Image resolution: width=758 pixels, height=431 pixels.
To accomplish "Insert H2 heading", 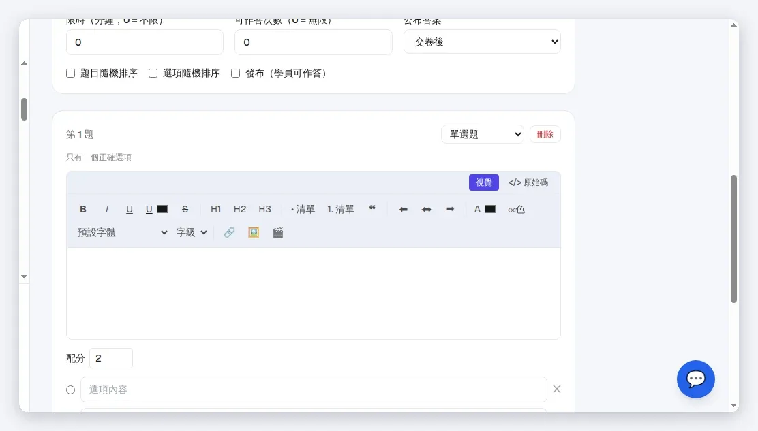I will coord(240,209).
